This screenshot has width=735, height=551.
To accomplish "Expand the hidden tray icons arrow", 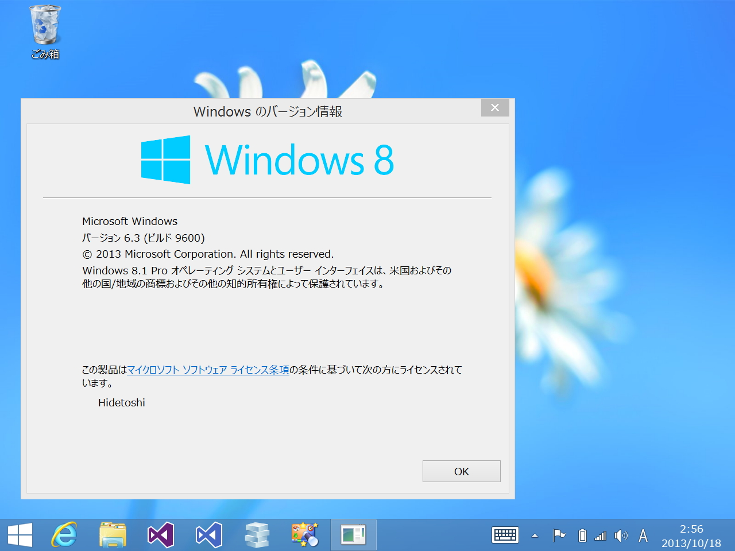I will click(x=535, y=535).
